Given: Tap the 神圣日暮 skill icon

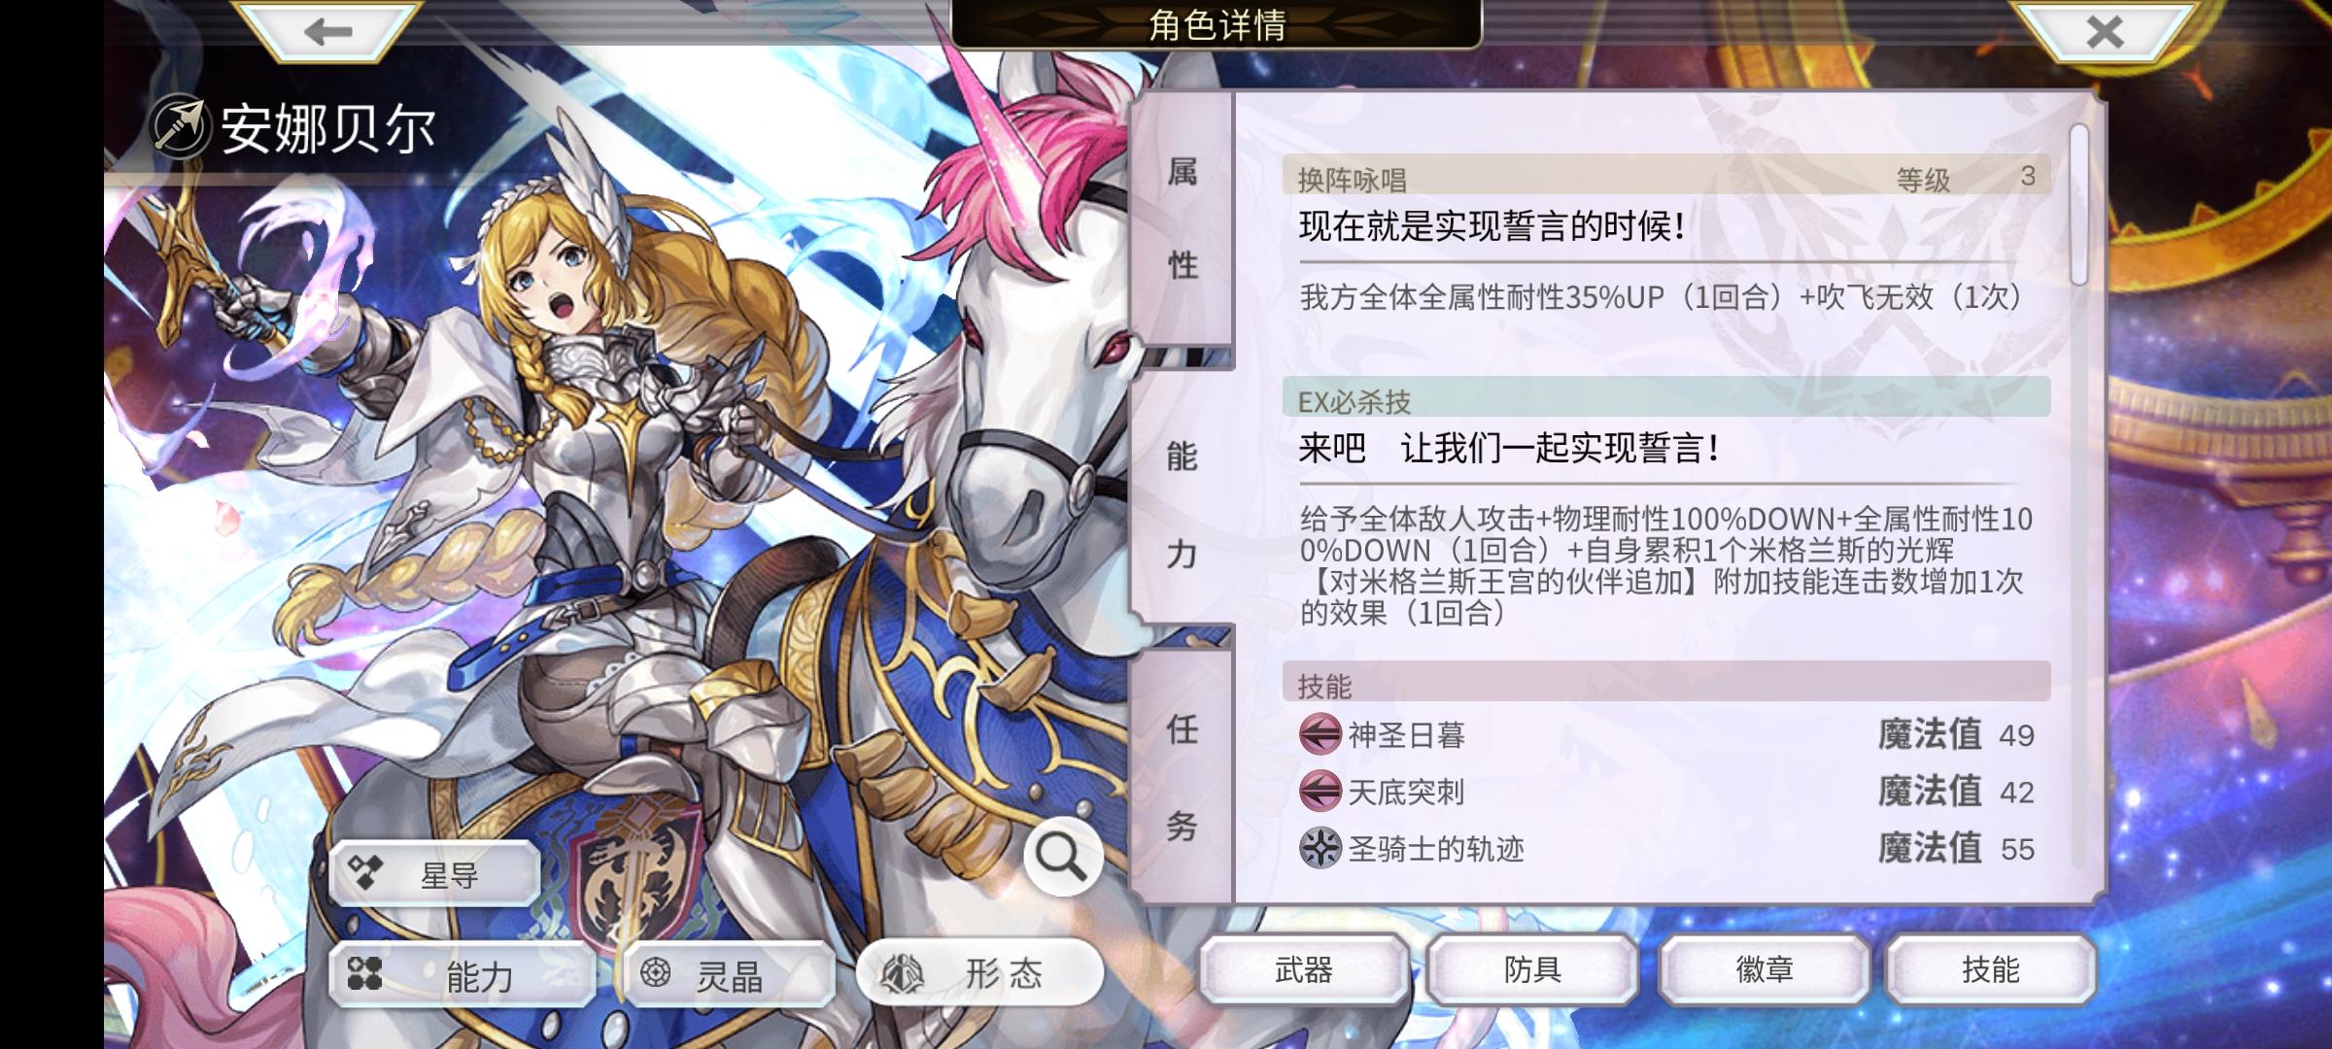Looking at the screenshot, I should (1320, 734).
